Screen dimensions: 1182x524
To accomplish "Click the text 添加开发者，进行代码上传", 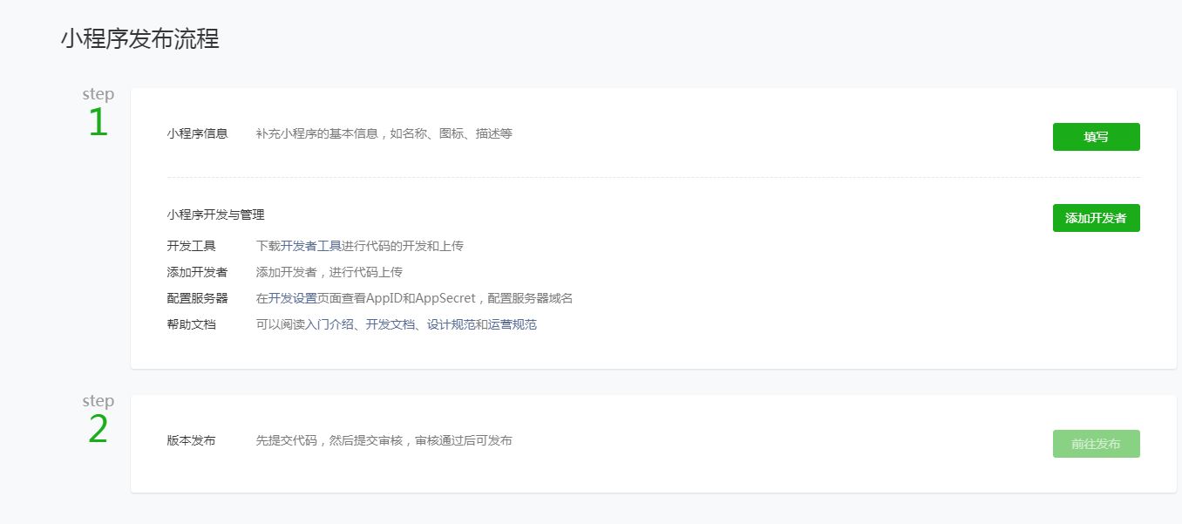I will (329, 272).
